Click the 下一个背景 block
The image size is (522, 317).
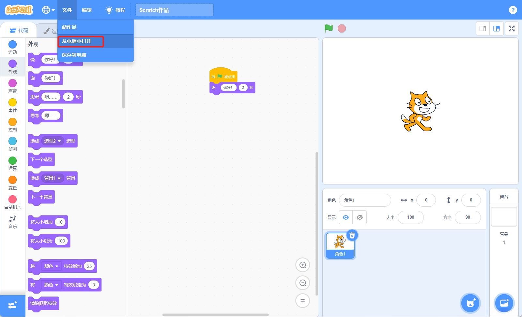(x=41, y=197)
